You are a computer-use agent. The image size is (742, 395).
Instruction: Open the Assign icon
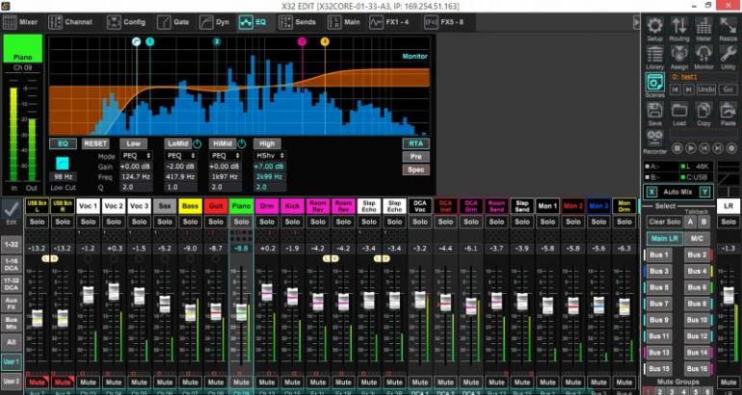(x=679, y=54)
